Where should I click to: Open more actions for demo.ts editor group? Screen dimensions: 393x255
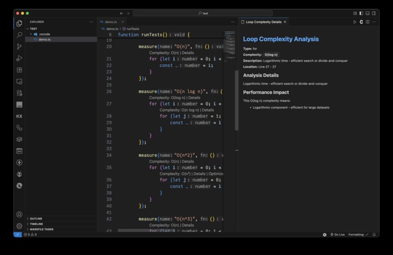pos(233,22)
